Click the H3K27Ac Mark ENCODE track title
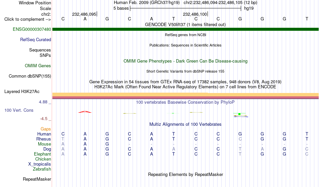This screenshot has height=187, width=319. [x=185, y=87]
